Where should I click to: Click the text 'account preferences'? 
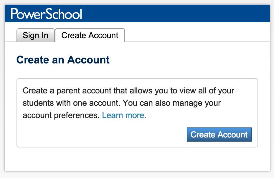(x=61, y=115)
